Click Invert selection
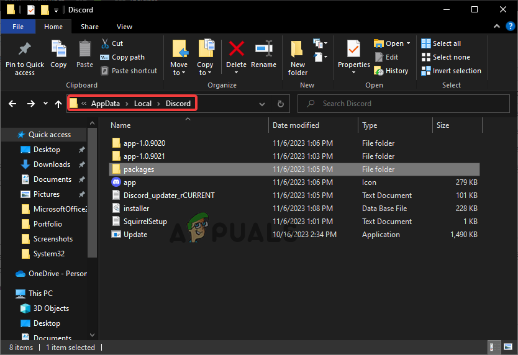The width and height of the screenshot is (518, 355). click(x=452, y=71)
